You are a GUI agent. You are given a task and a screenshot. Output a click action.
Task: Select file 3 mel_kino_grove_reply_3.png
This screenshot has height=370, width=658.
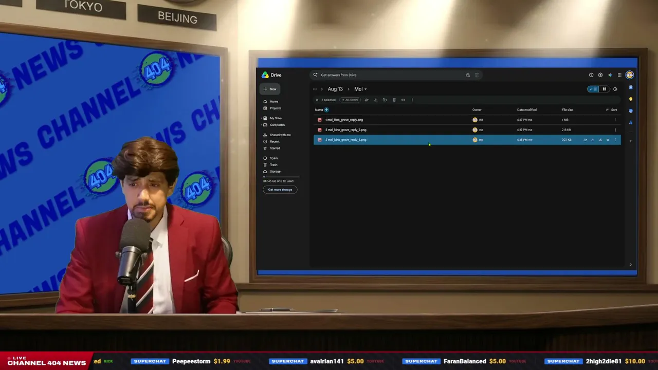coord(467,140)
